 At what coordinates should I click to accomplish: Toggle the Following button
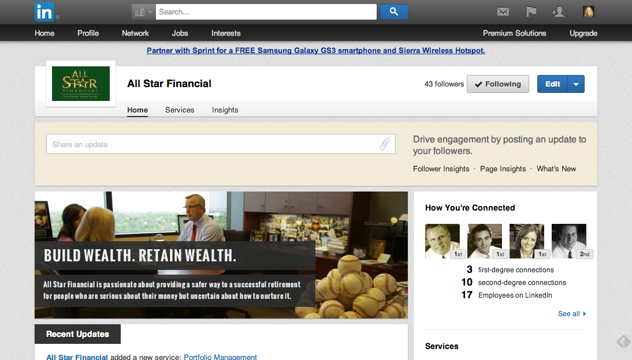498,84
